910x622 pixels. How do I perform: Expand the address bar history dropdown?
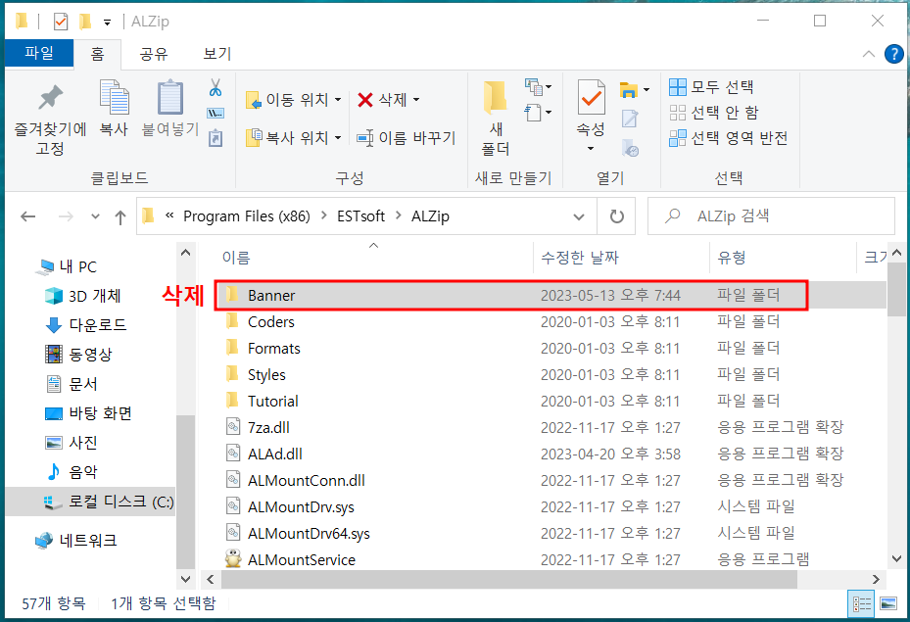point(579,217)
